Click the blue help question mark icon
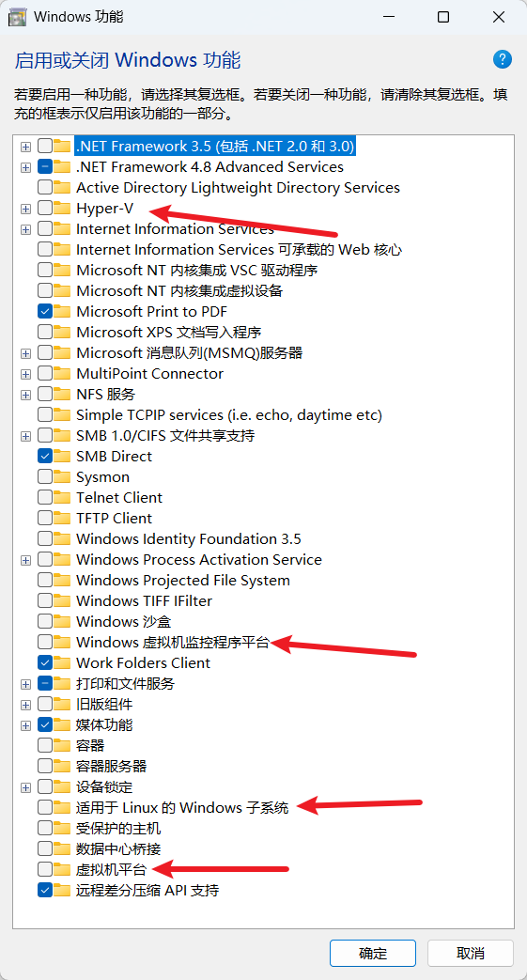Screen dimensions: 527x980 tap(502, 60)
